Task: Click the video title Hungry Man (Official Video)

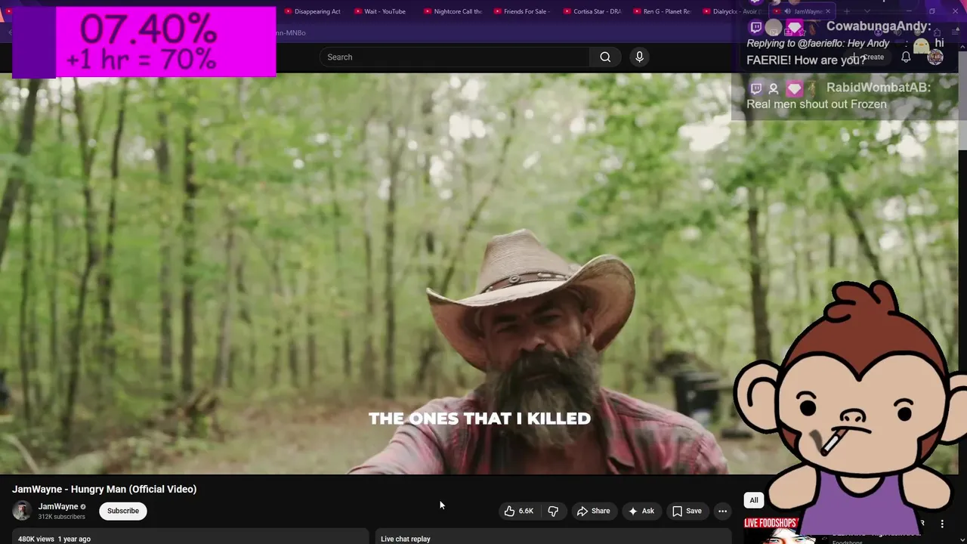Action: click(x=104, y=489)
